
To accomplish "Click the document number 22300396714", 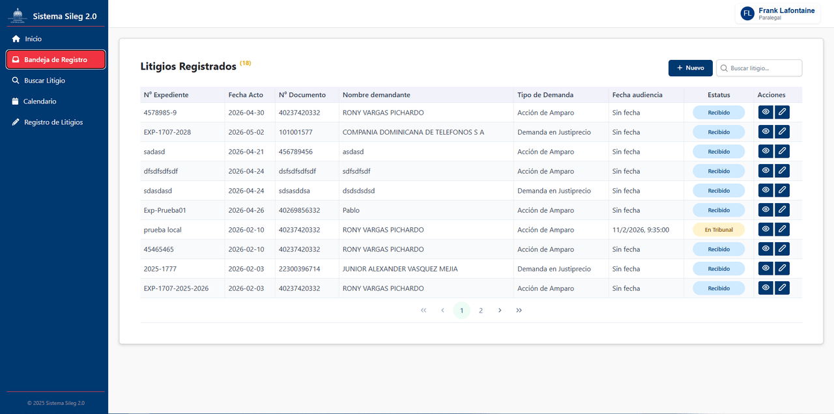I will pos(299,269).
